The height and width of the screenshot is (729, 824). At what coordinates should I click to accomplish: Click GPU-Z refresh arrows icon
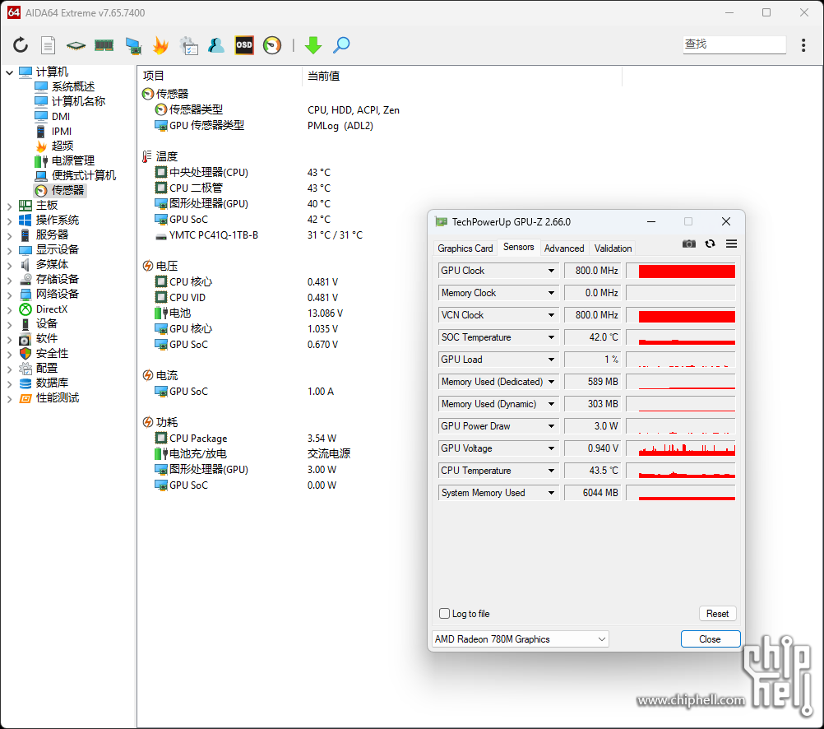(x=710, y=244)
